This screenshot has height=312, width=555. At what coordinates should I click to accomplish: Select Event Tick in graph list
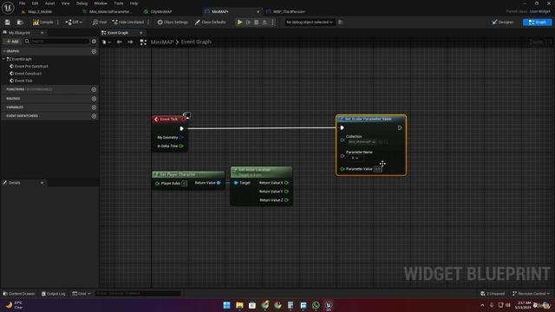[23, 81]
